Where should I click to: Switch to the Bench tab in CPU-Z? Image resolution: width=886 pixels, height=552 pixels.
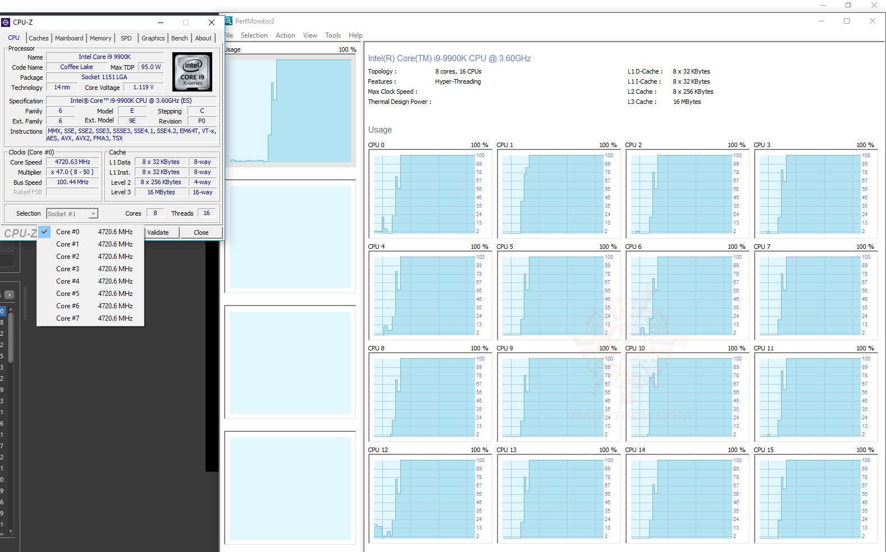(180, 38)
